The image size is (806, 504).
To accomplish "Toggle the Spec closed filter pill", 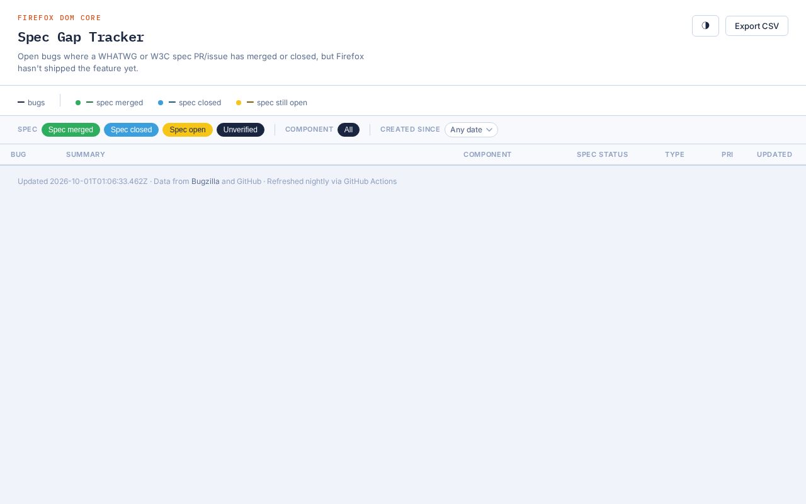I will point(131,130).
